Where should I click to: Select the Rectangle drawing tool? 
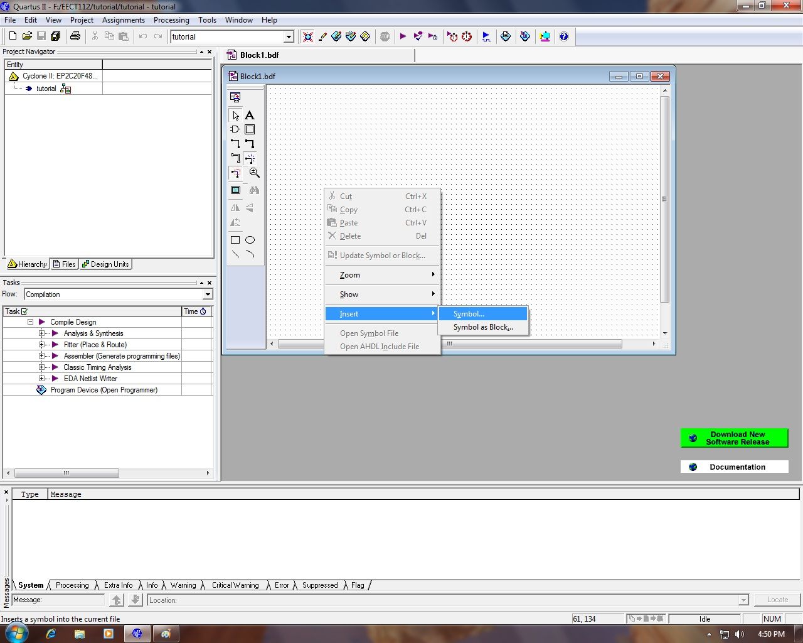[x=235, y=239]
